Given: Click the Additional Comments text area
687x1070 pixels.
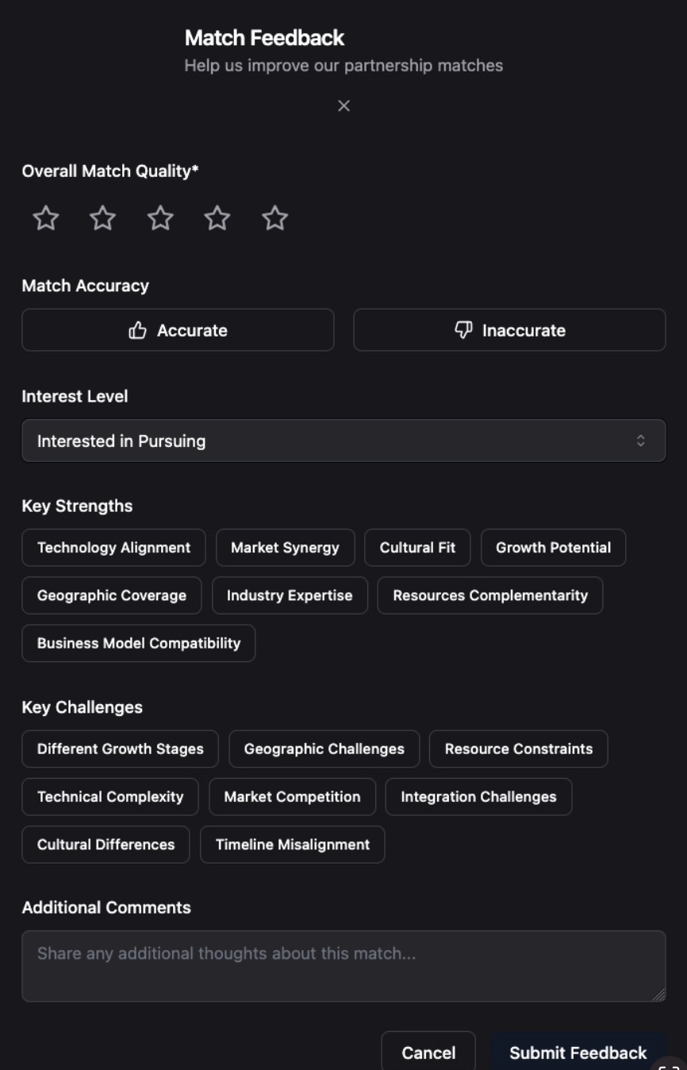Looking at the screenshot, I should 343,966.
